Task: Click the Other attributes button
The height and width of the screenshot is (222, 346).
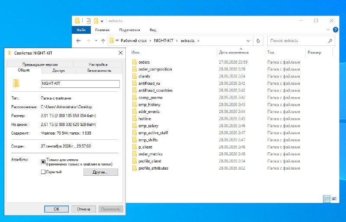Action: [101, 172]
